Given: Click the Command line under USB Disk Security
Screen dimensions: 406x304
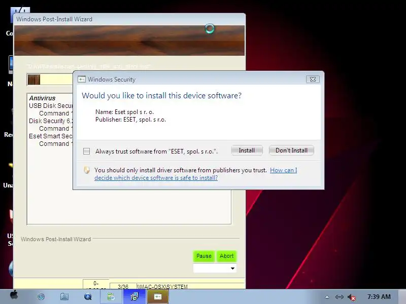Looking at the screenshot, I should click(56, 113).
